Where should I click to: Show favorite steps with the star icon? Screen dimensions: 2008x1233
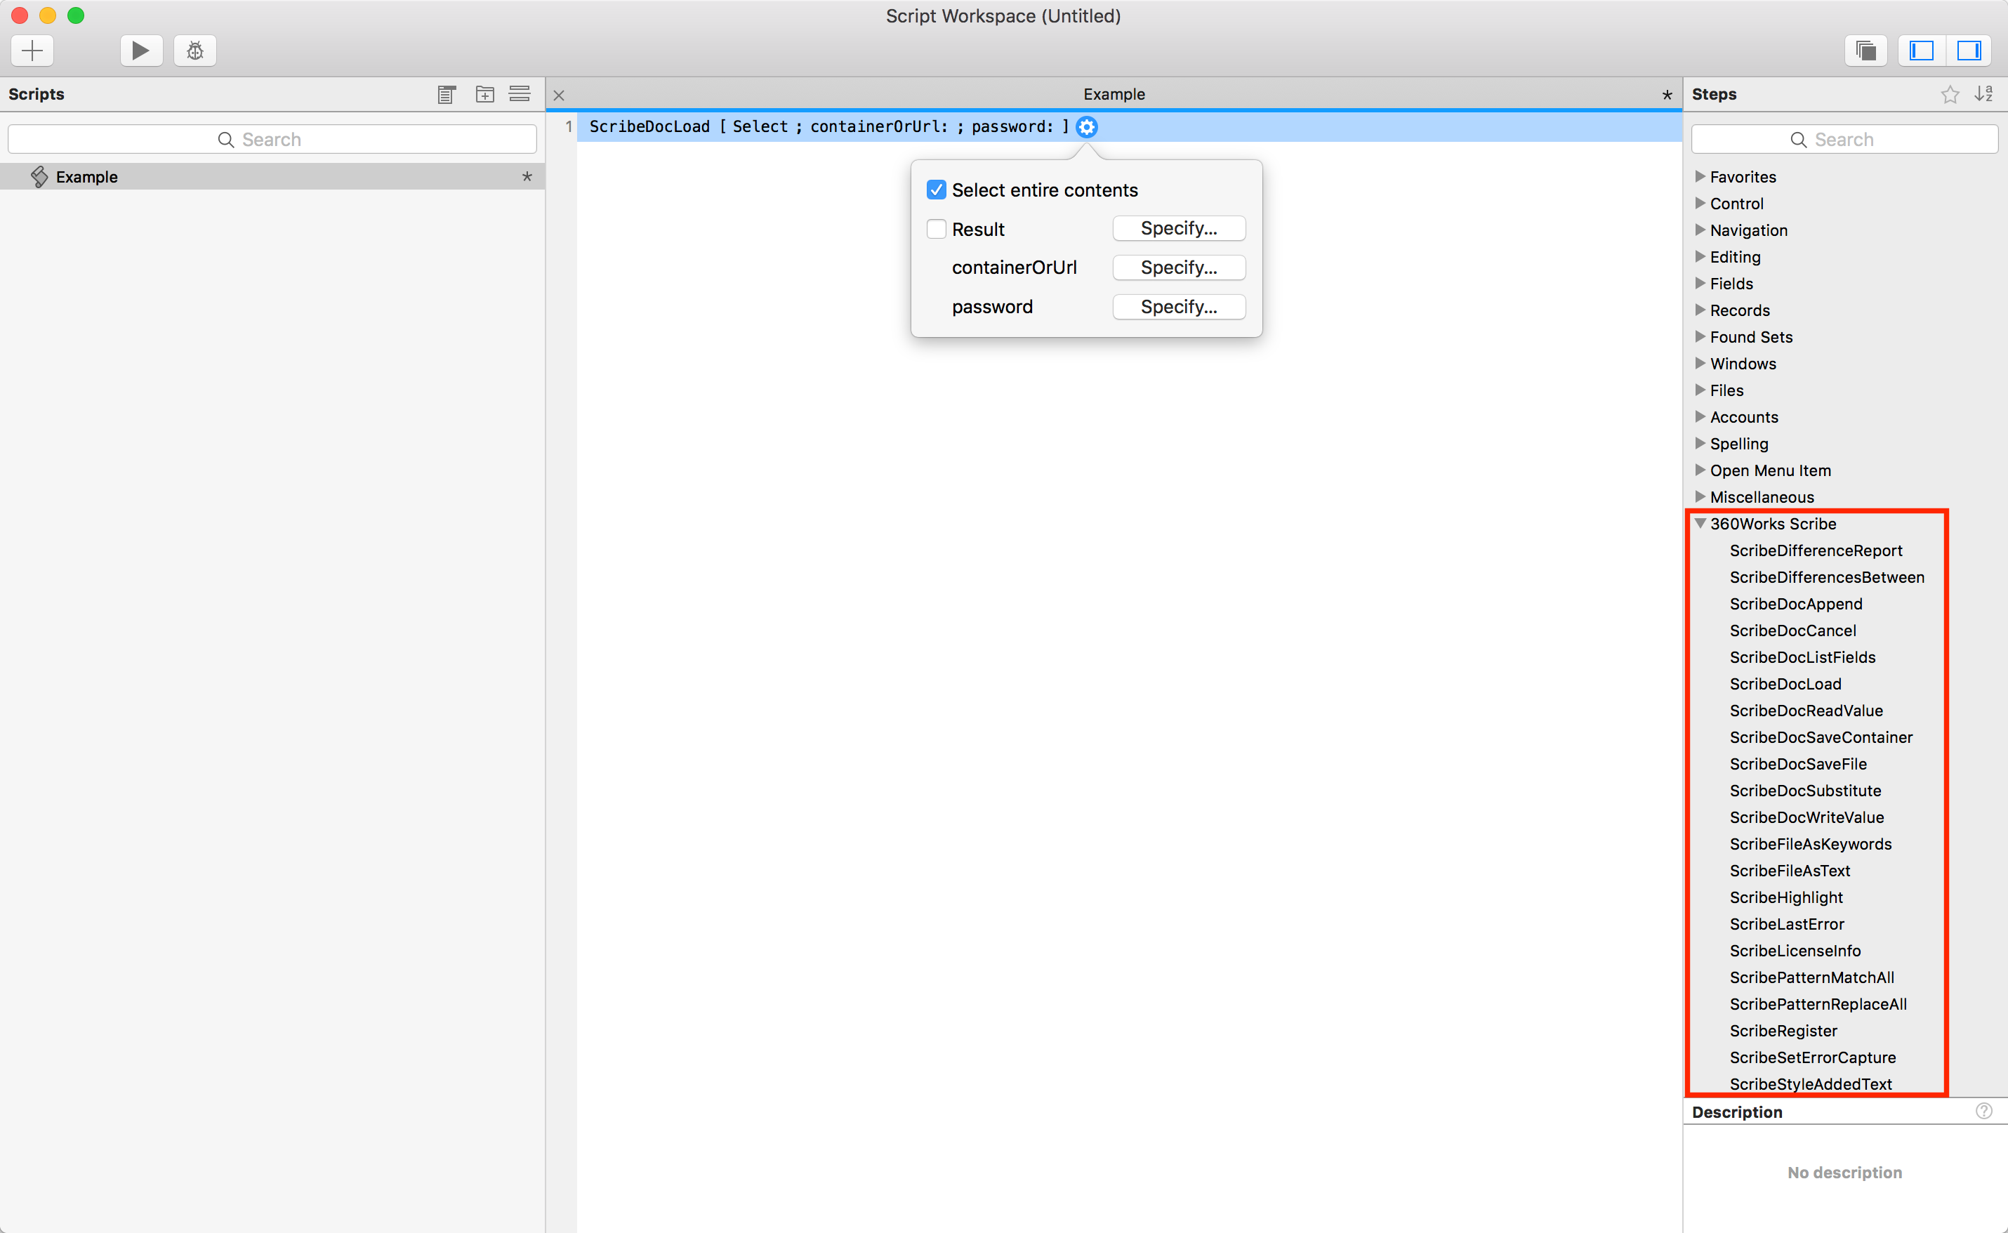click(x=1950, y=95)
